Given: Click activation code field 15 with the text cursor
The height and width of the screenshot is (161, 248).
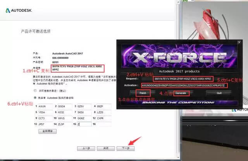Looking at the screenshot, I should [x=84, y=124].
